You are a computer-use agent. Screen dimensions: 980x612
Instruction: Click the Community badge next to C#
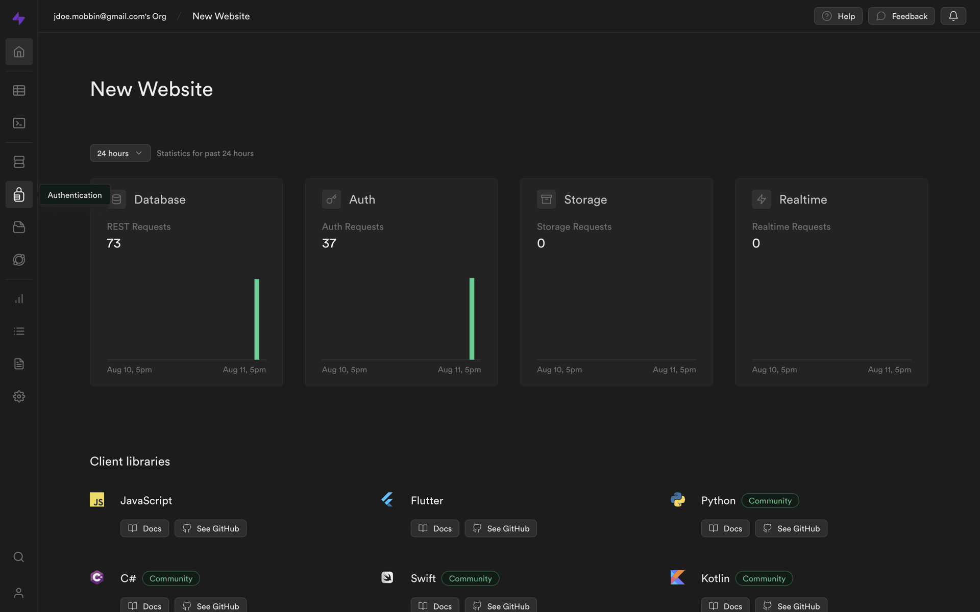tap(171, 578)
